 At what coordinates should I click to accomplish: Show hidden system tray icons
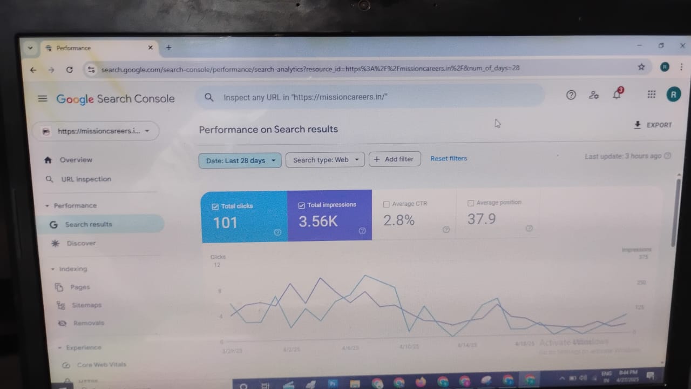(561, 378)
